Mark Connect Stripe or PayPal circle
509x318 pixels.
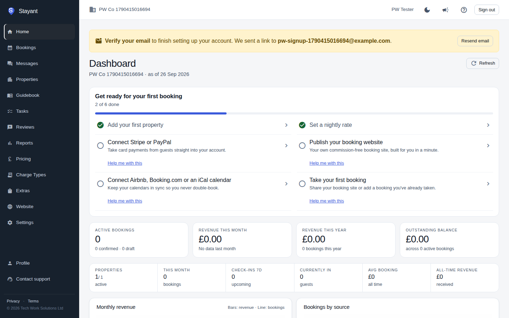point(100,146)
